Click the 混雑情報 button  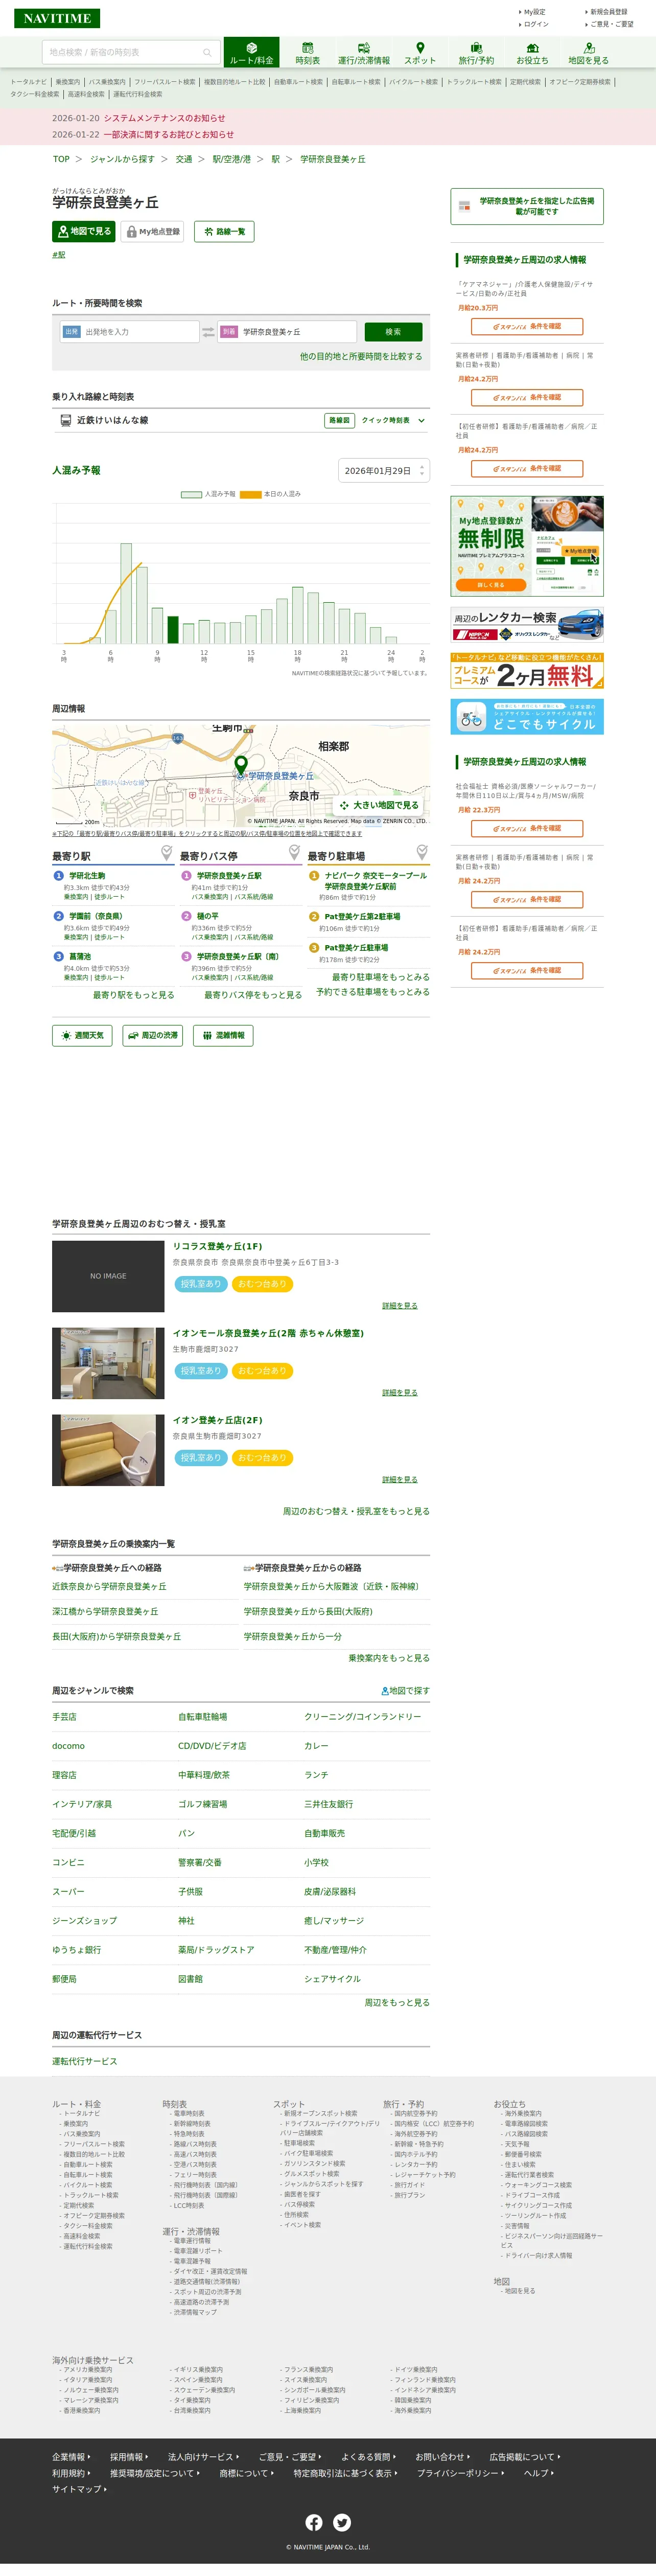(222, 1035)
